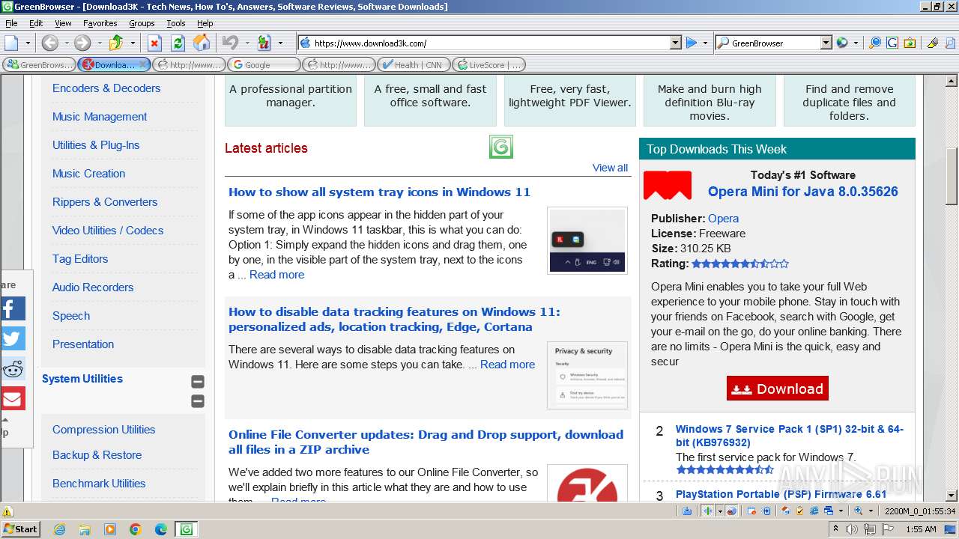Click the highlighter pen icon

pos(933,43)
